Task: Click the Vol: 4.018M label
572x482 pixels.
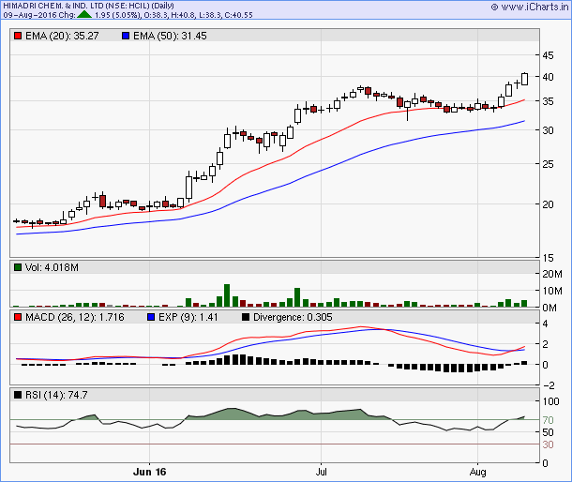Action: (52, 267)
